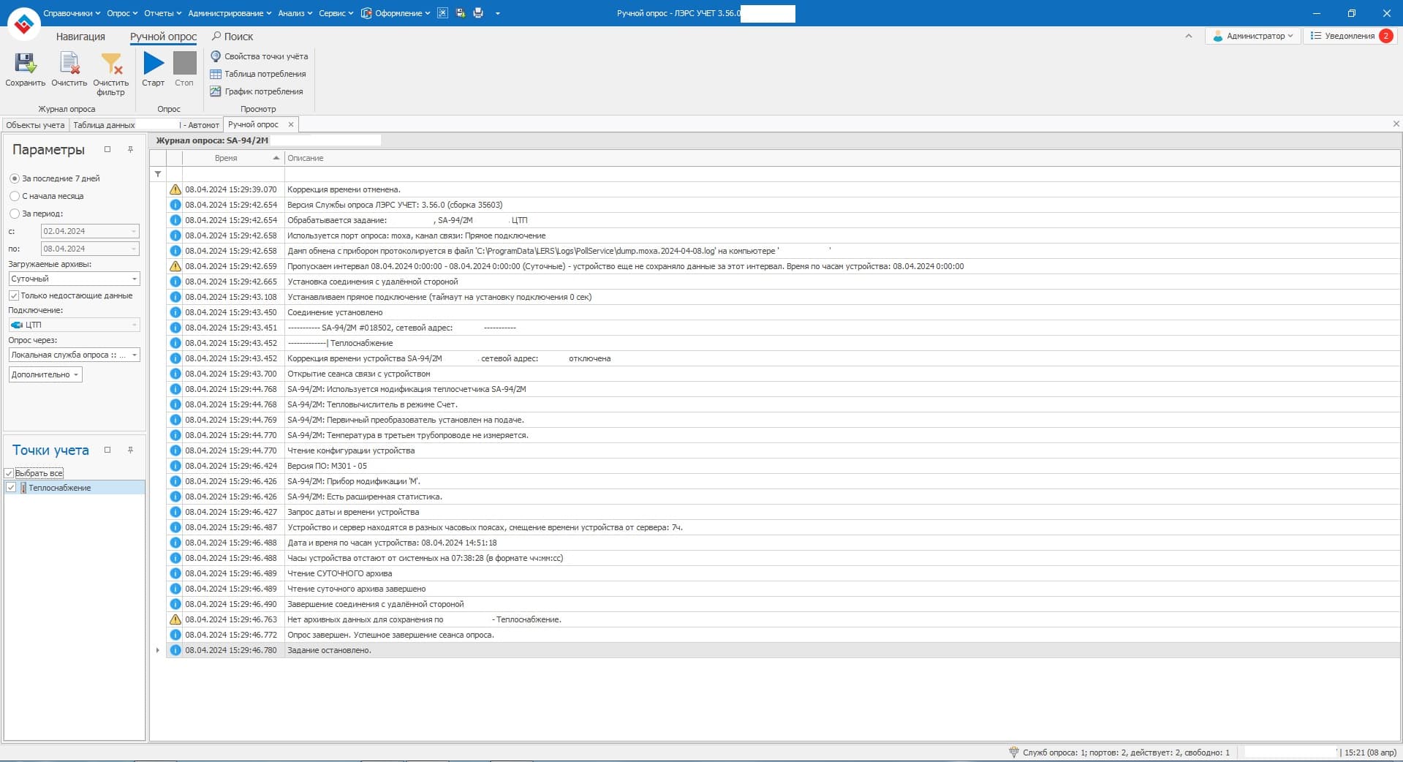Toggle the Выбрать все checkbox
1403x762 pixels.
[10, 473]
